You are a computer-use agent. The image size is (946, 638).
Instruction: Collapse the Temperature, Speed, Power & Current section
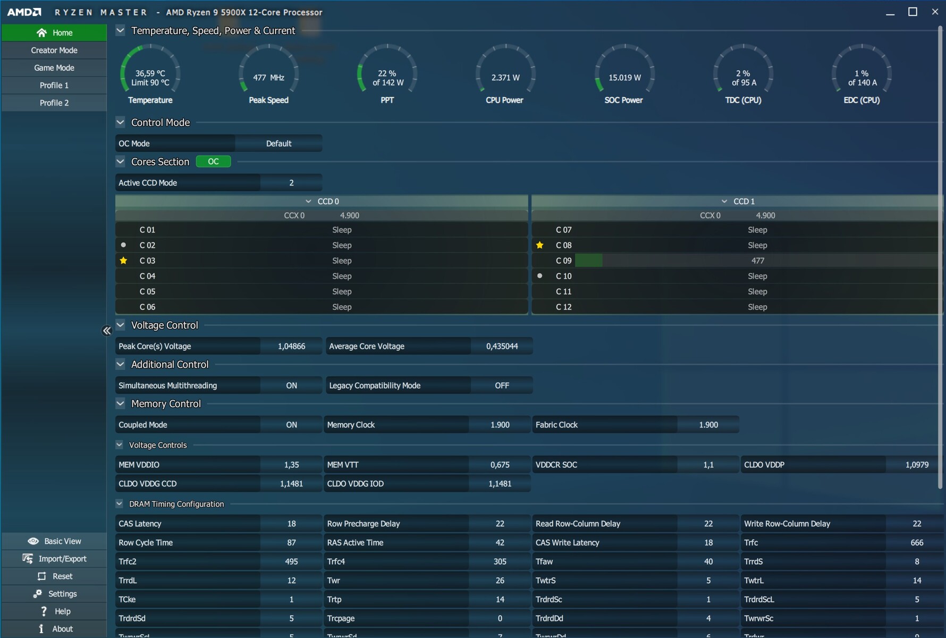pos(121,31)
